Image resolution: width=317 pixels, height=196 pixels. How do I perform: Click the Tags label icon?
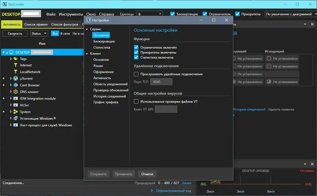[x=15, y=59]
